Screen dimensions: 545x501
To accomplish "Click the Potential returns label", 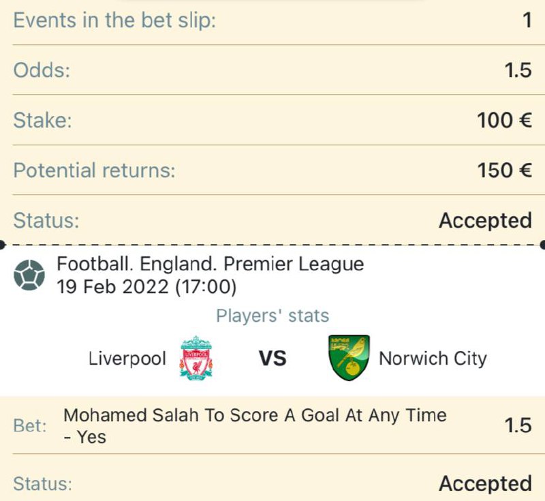I will tap(94, 170).
